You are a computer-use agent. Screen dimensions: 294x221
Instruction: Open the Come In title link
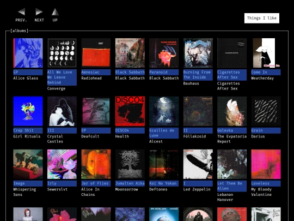[x=266, y=72]
